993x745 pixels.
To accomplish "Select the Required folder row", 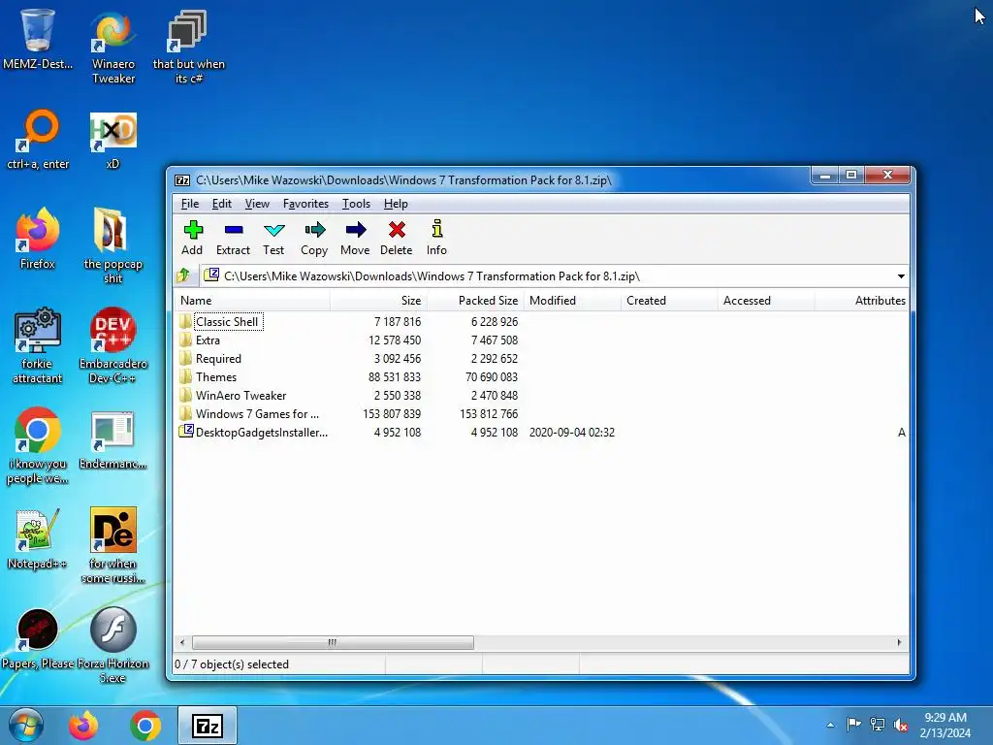I will (542, 359).
